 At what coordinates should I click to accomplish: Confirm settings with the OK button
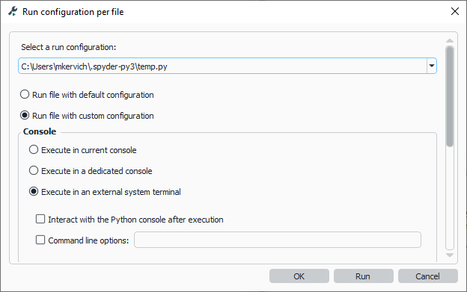point(299,276)
